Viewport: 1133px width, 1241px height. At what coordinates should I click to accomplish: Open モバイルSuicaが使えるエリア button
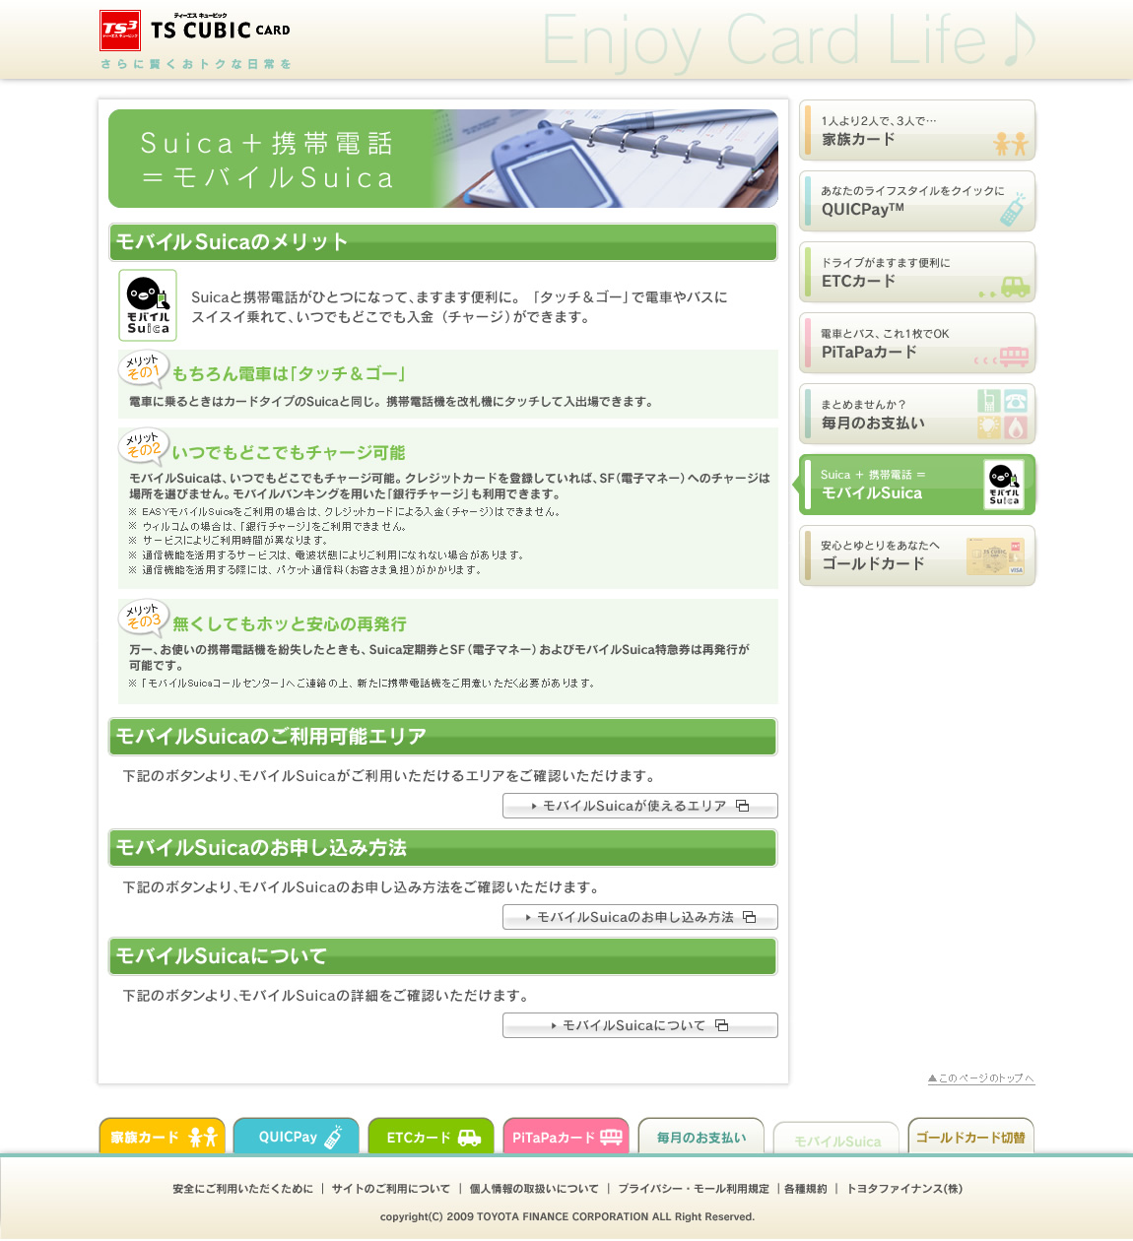pyautogui.click(x=639, y=806)
